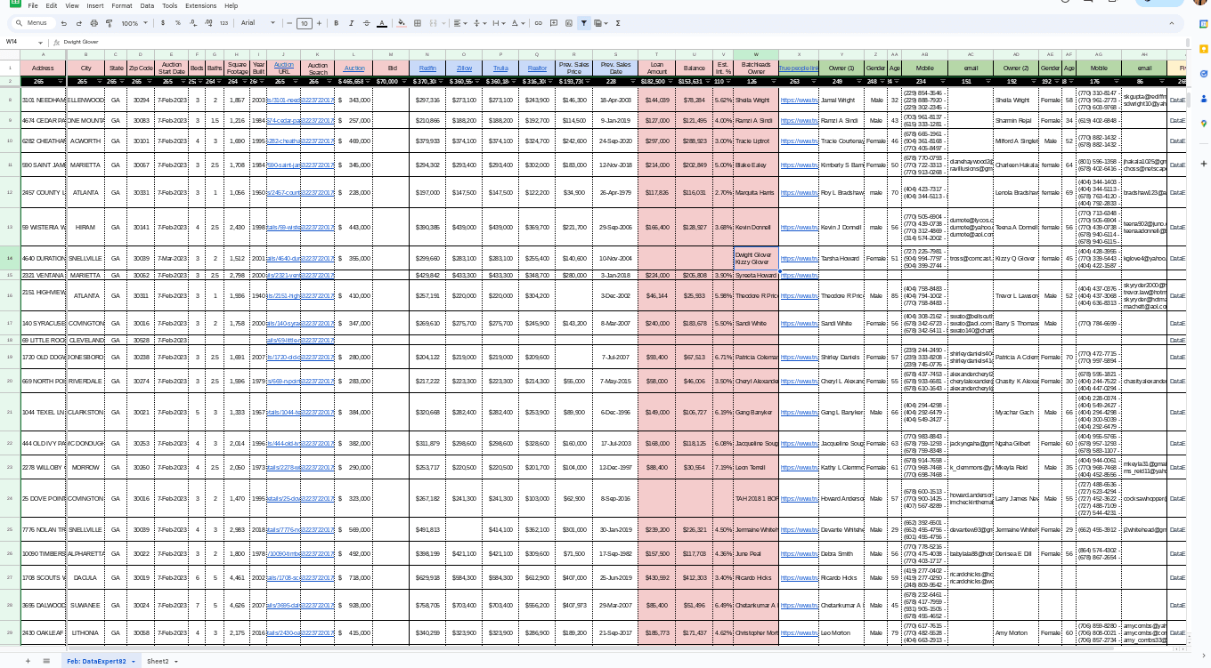Open the Arial font dropdown

258,23
